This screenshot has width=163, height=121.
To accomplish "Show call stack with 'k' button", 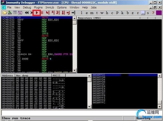I will pos(122,13).
